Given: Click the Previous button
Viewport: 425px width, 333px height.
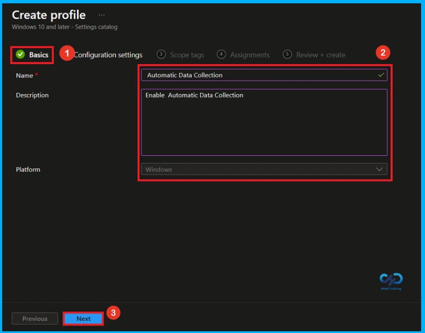Looking at the screenshot, I should [x=35, y=318].
